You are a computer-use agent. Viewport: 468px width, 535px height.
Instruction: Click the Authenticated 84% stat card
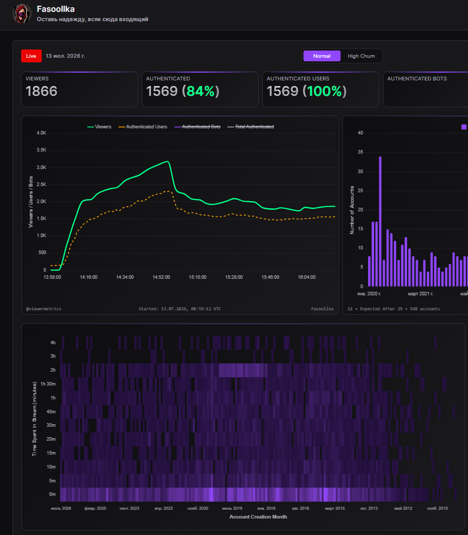tap(200, 89)
